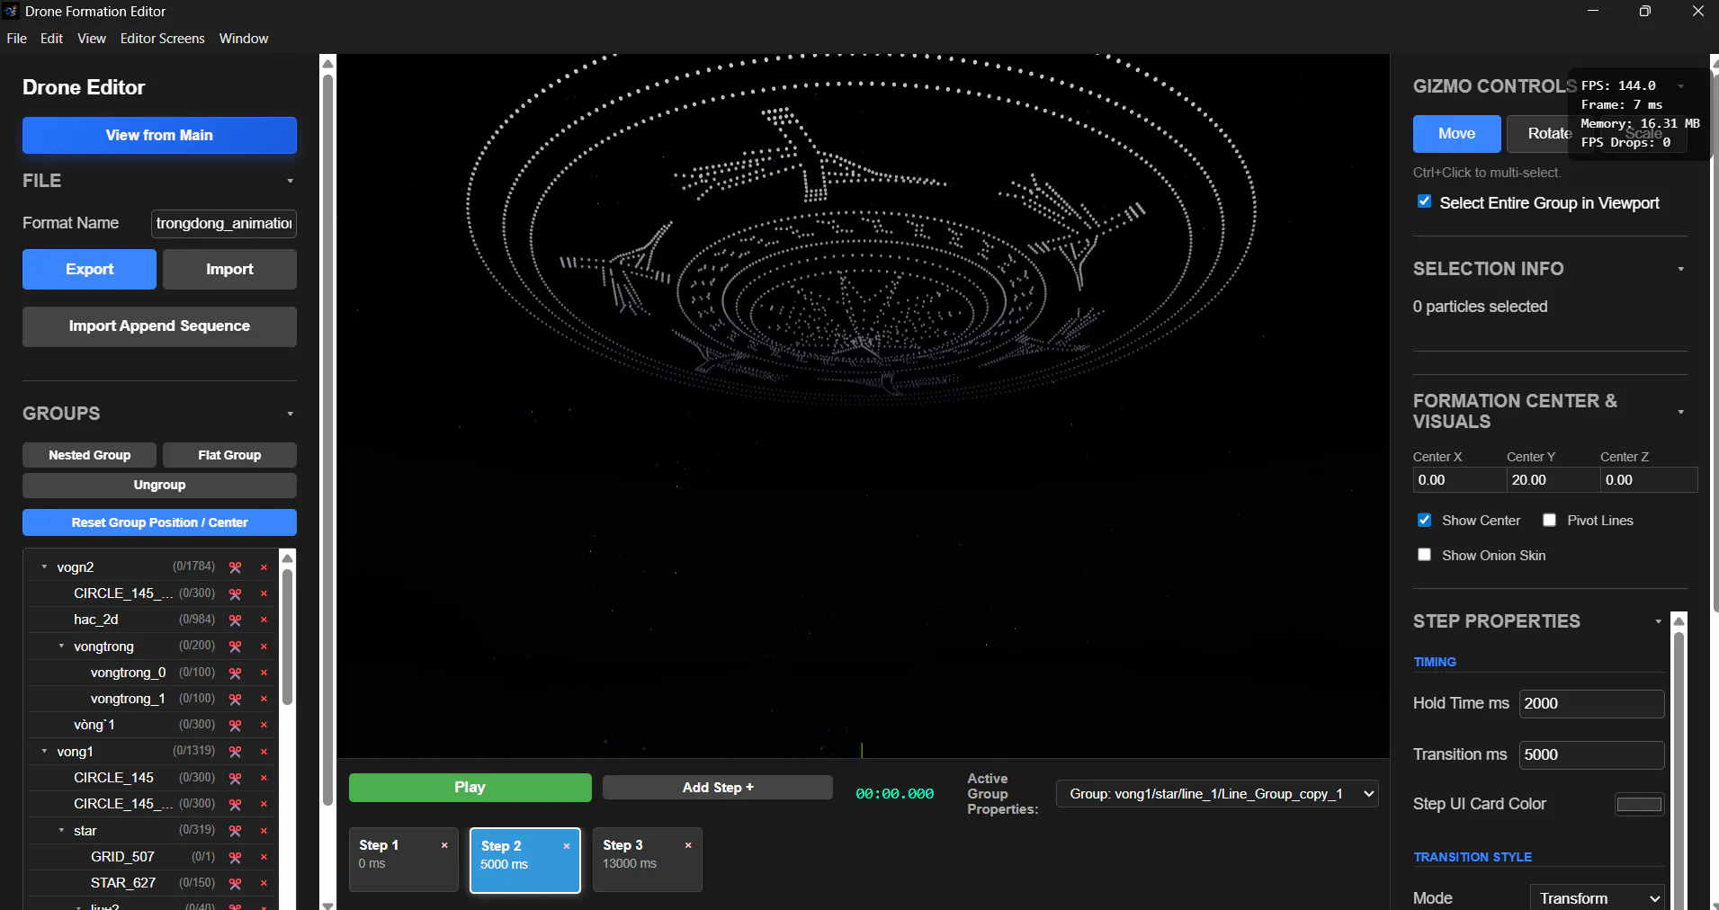
Task: Delete the vogn2 group with red X
Action: pos(264,567)
